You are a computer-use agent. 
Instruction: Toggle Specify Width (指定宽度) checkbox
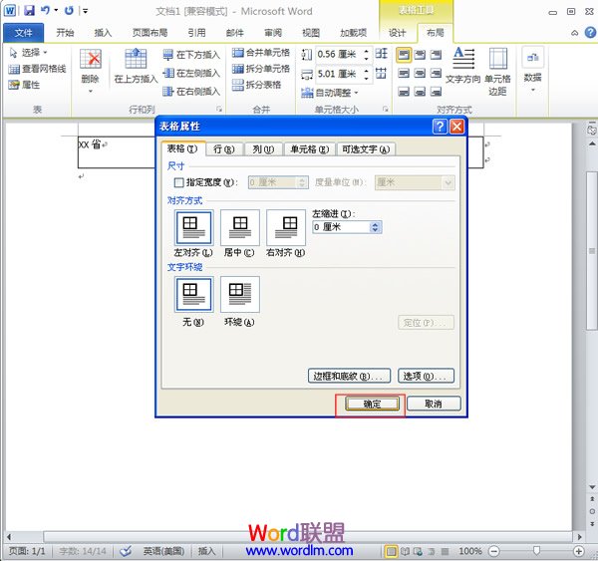[178, 182]
